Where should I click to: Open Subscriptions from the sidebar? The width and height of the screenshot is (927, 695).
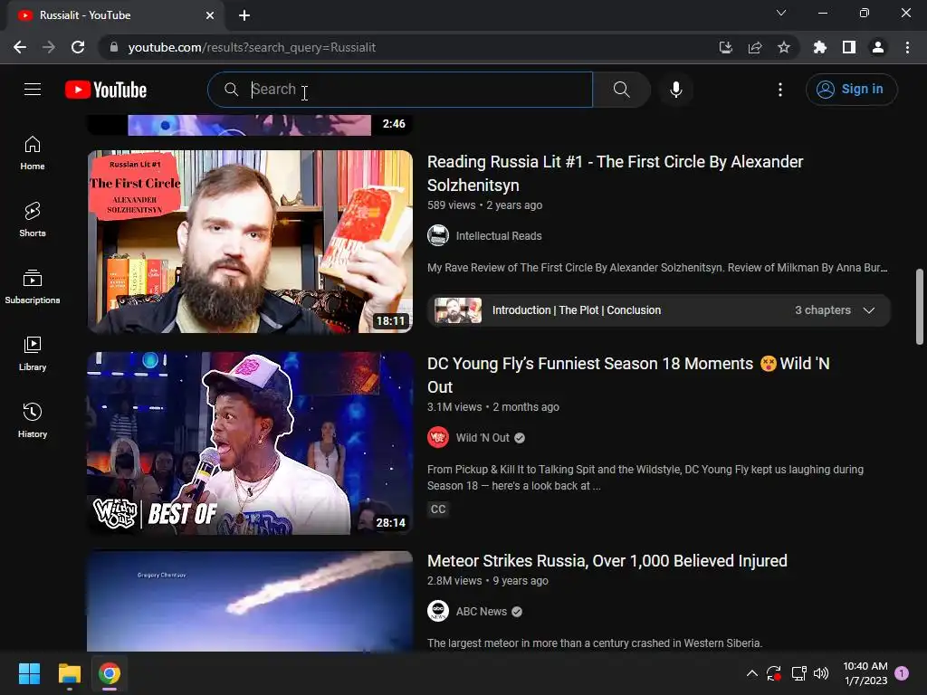[x=33, y=287]
